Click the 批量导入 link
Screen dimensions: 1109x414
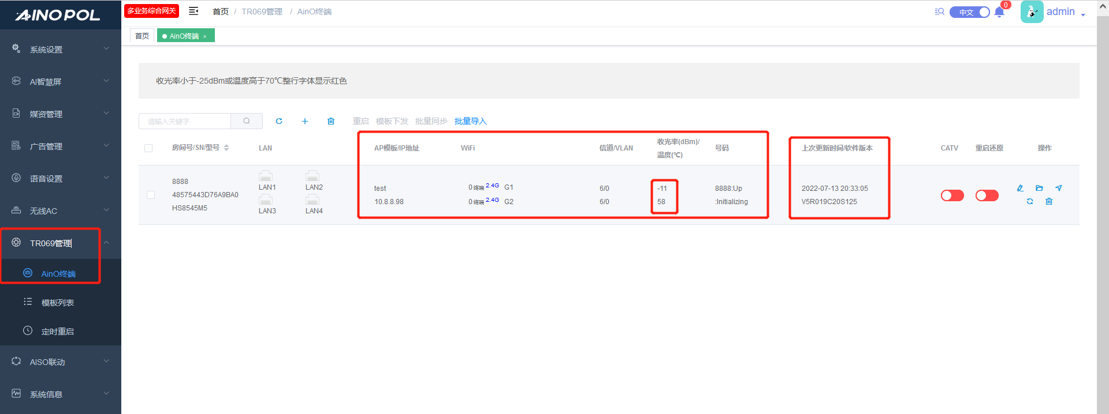click(470, 121)
